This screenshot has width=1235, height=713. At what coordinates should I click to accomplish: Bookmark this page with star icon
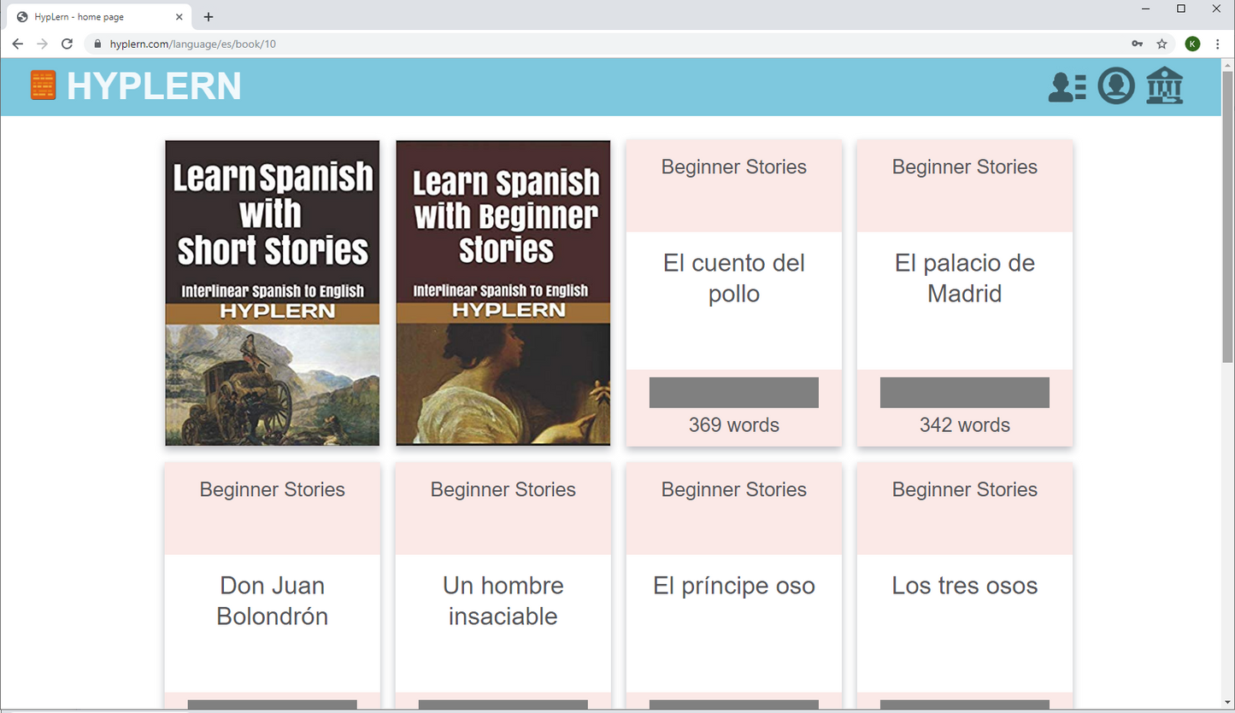pyautogui.click(x=1161, y=44)
